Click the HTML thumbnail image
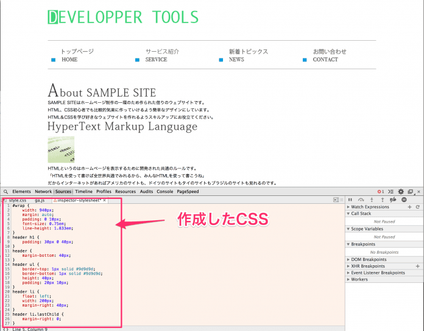Screen dimensions: 424x331 click(61, 150)
